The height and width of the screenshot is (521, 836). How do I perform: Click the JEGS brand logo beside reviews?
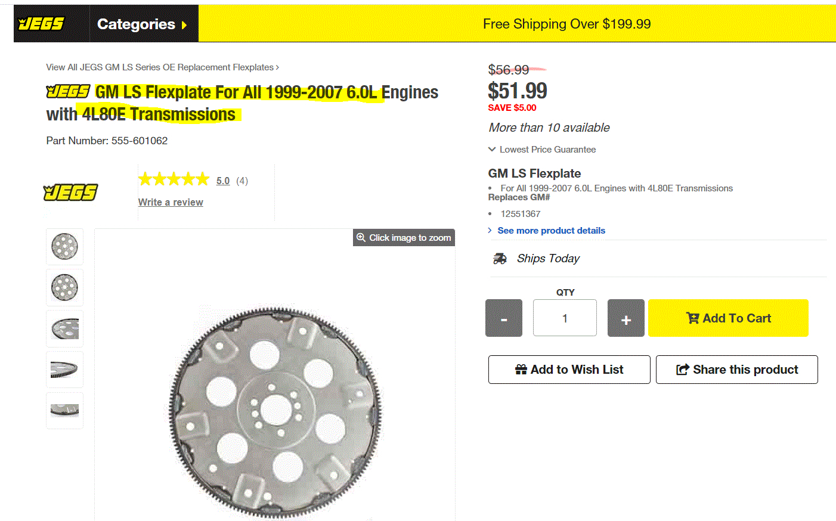(x=70, y=193)
